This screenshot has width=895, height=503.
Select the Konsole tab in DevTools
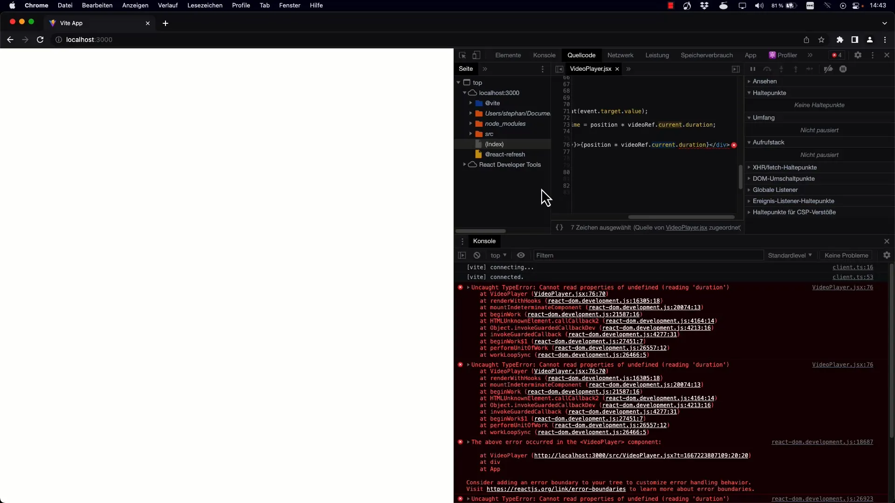point(544,55)
